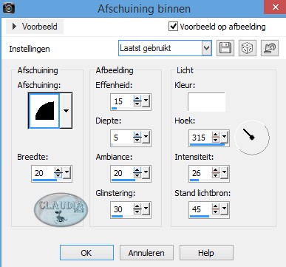
Task: Click the randomize parameters dice icon
Action: 248,48
